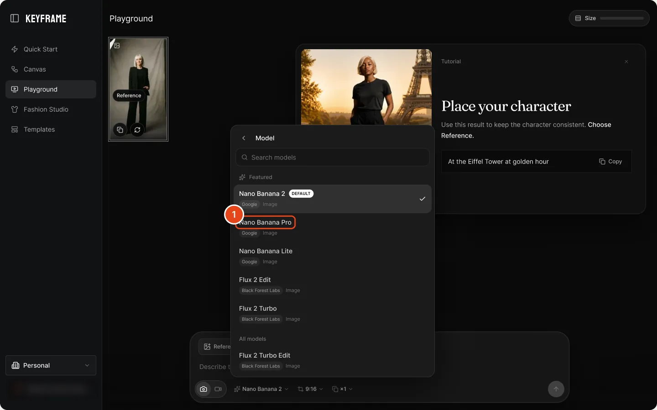Screen dimensions: 657x410
Task: Open the 9:16 aspect ratio dropdown
Action: (310, 389)
